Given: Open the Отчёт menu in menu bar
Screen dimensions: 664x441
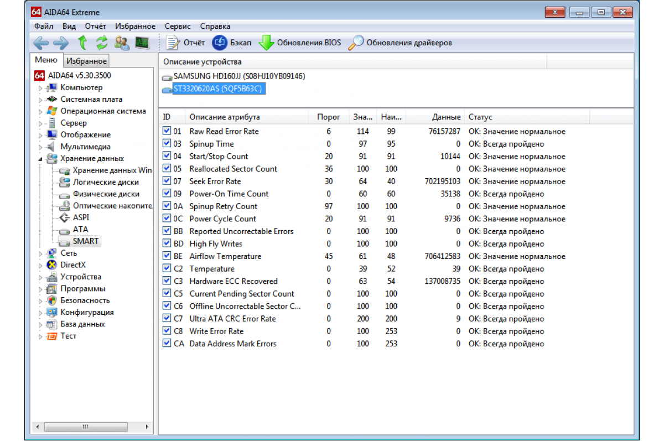Looking at the screenshot, I should pos(96,26).
